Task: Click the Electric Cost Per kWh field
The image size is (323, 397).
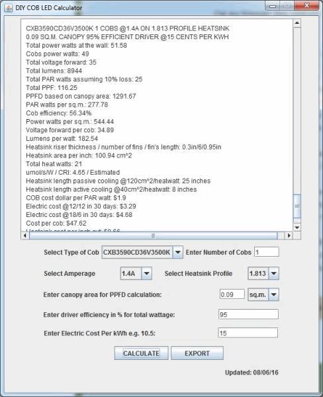Action: [x=248, y=333]
